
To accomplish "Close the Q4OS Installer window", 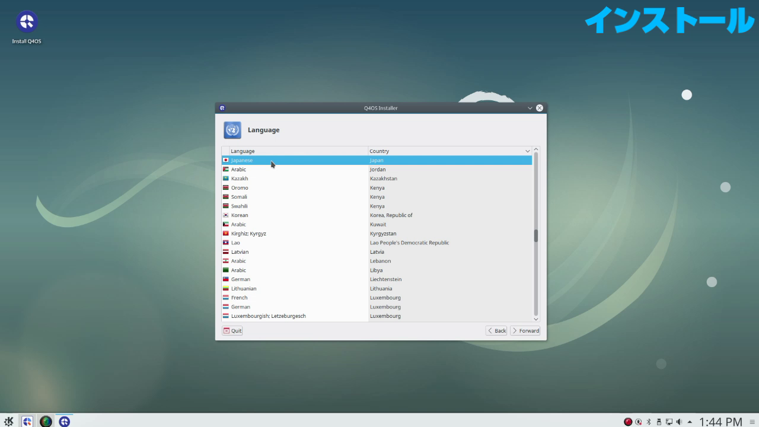I will click(x=540, y=108).
